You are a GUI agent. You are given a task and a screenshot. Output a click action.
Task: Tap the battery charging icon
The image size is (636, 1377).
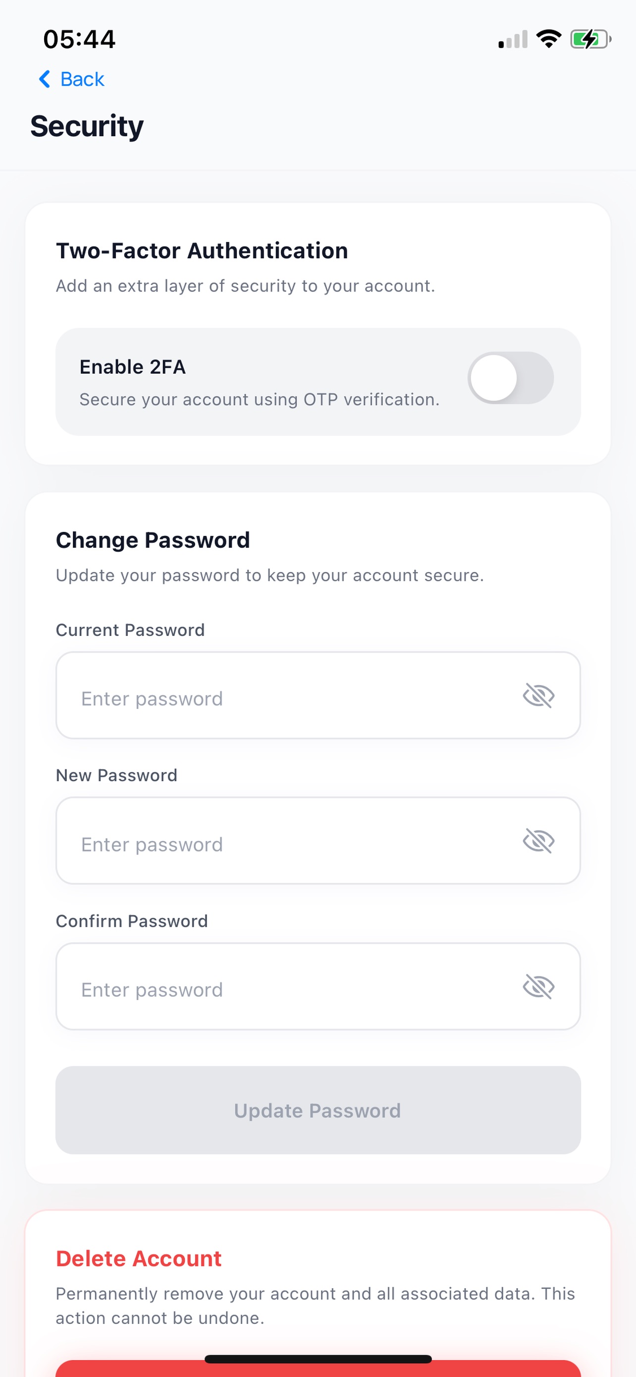pos(590,39)
